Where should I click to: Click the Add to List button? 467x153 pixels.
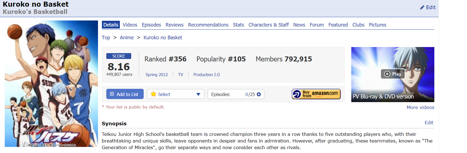pos(125,94)
